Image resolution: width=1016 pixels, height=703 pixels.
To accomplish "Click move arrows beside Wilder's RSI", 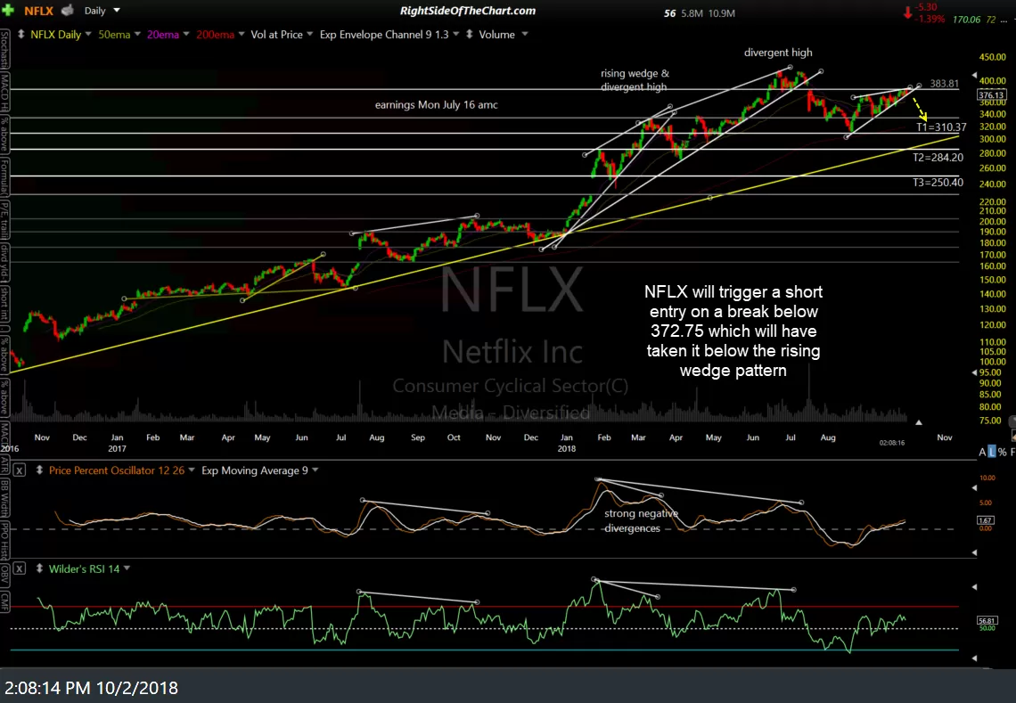I will tap(39, 568).
